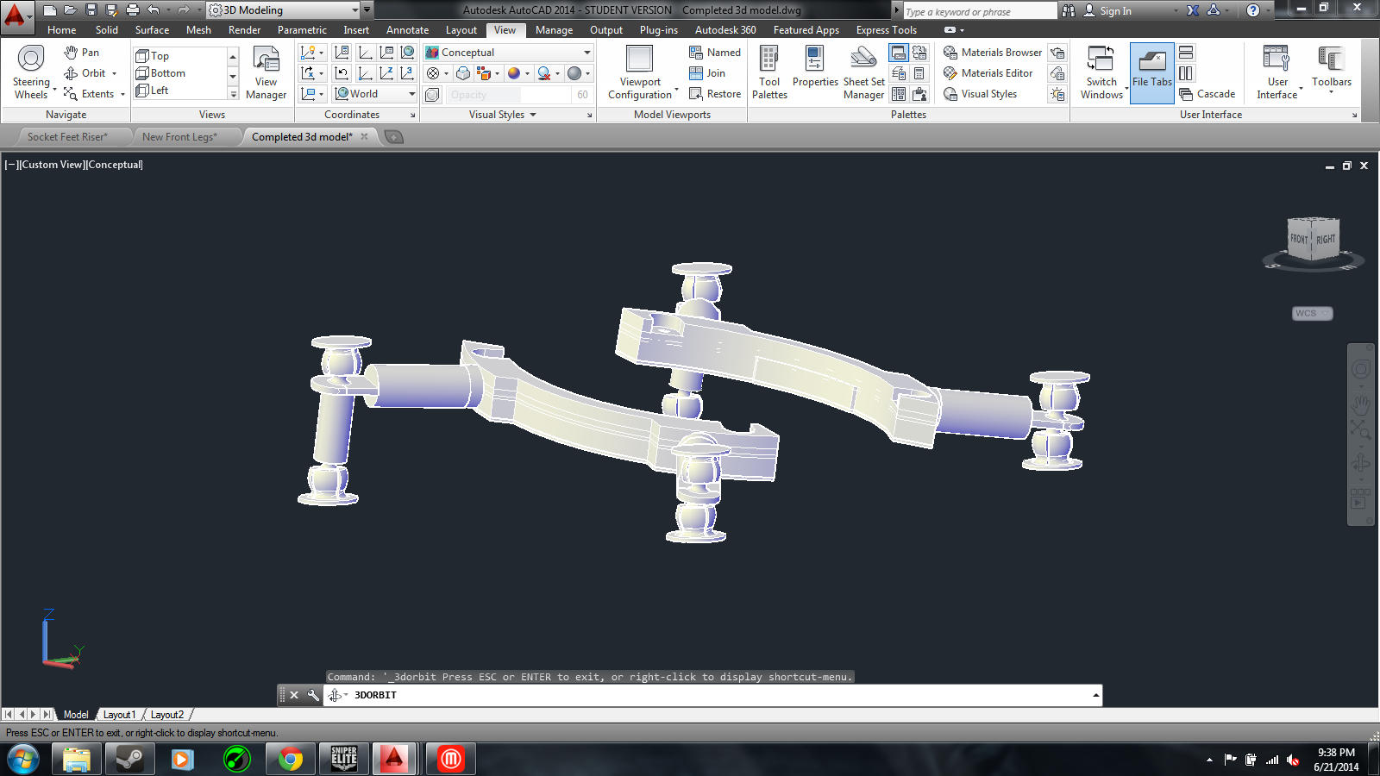Viewport: 1380px width, 776px height.
Task: Click the Switch Windows button
Action: [x=1101, y=72]
